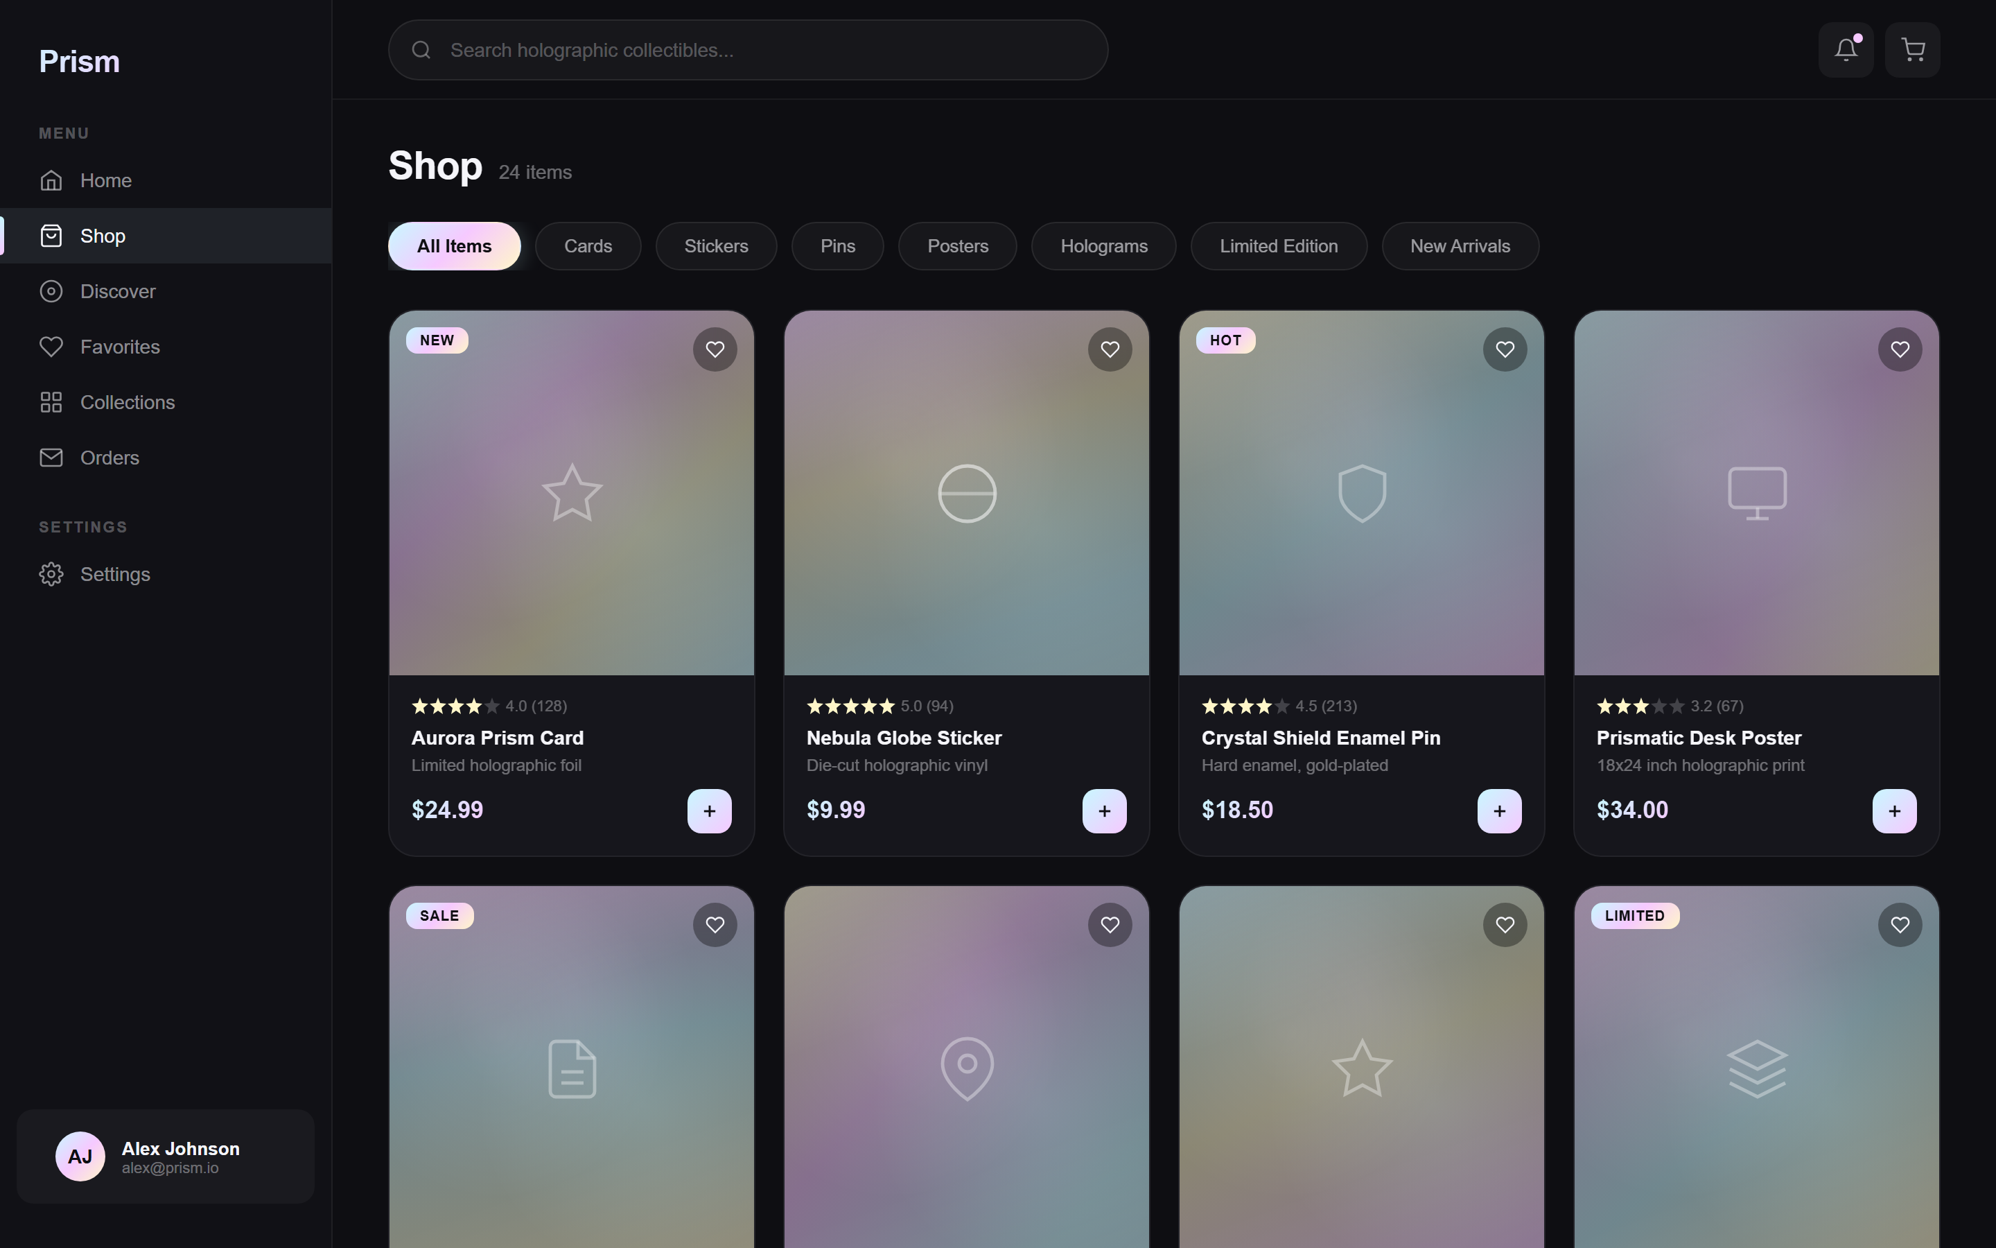Click the HOT badge
The height and width of the screenshot is (1248, 1996).
point(1225,340)
